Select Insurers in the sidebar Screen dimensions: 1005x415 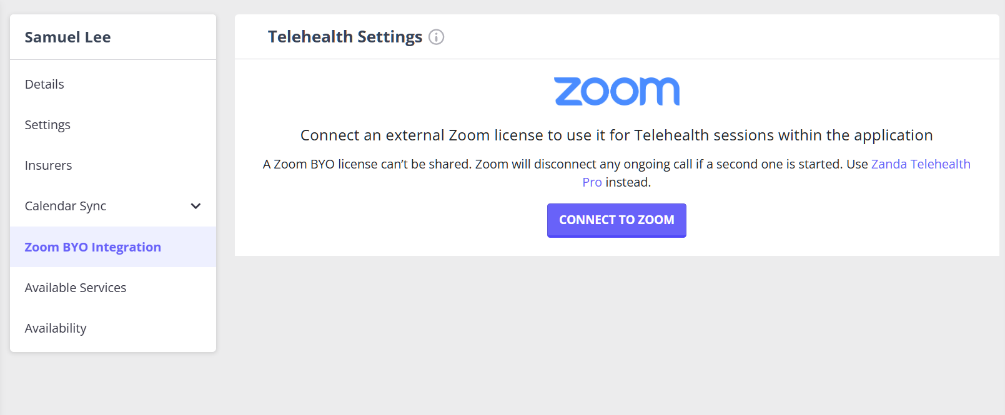point(48,165)
